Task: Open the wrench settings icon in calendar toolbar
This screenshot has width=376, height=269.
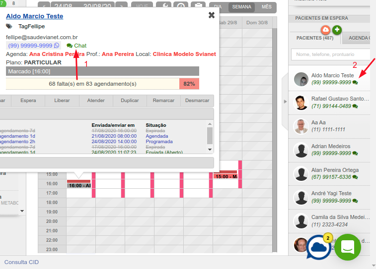Action: 164,6
